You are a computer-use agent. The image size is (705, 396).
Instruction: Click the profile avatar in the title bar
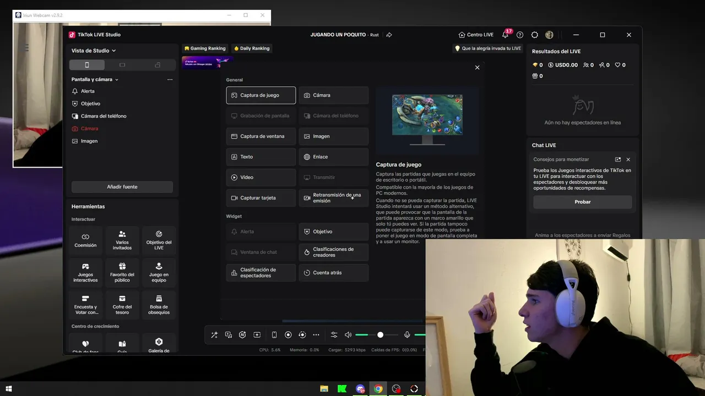tap(549, 35)
